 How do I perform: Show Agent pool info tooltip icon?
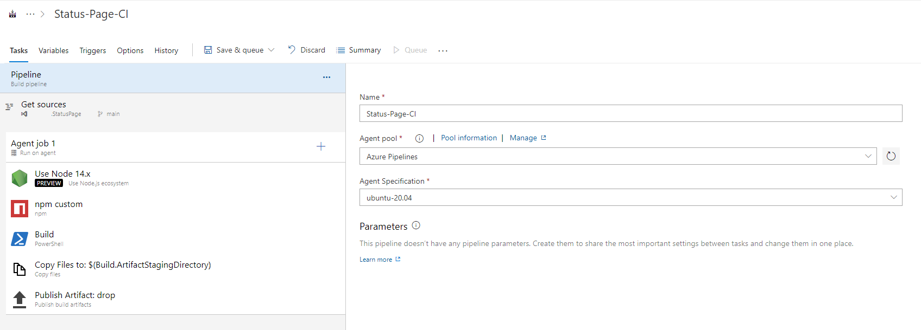point(419,138)
